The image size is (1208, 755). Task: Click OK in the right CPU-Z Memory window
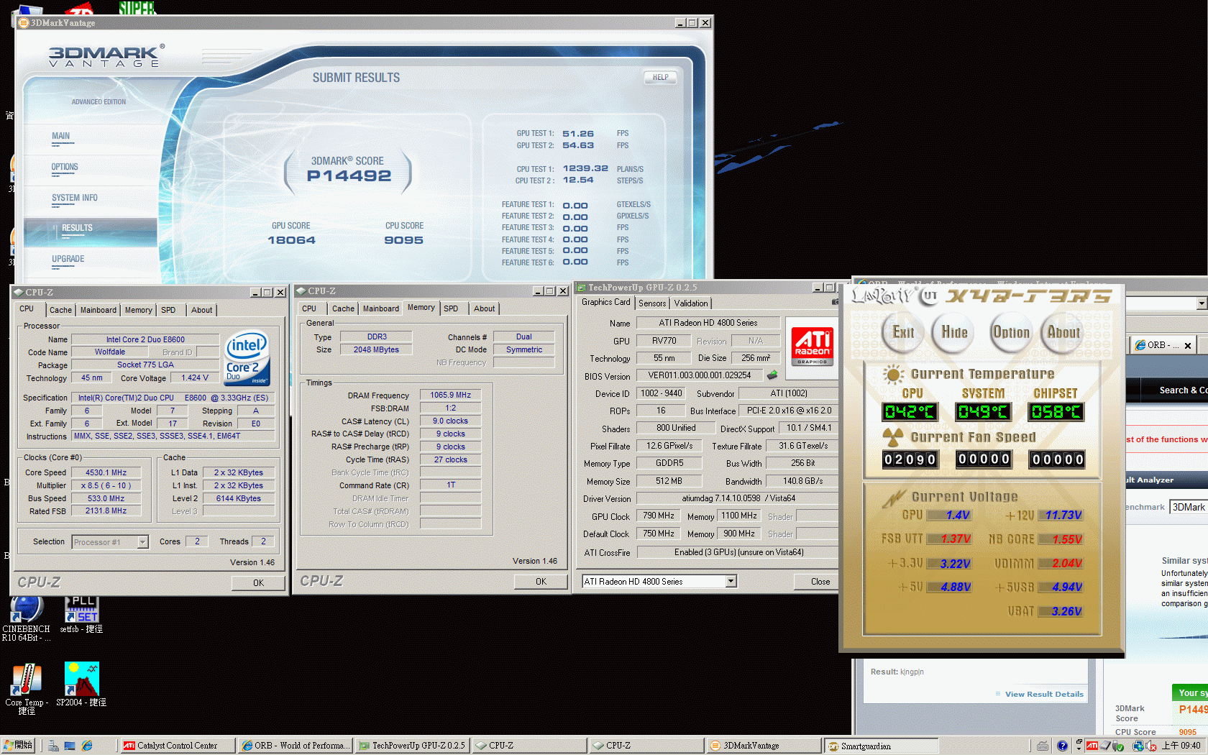point(541,582)
